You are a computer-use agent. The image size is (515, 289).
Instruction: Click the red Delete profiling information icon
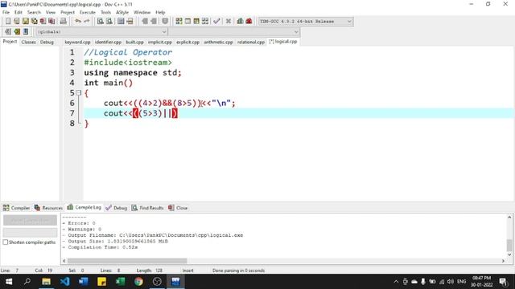click(x=249, y=22)
